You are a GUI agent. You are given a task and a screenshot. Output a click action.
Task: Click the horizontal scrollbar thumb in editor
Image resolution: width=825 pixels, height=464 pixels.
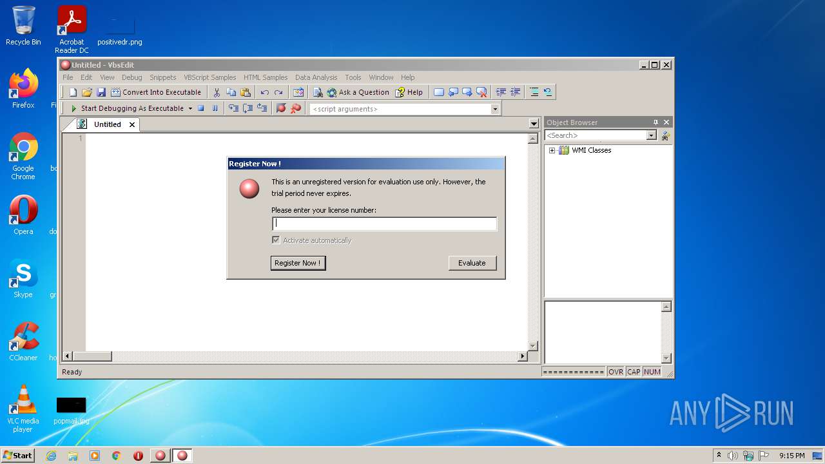[x=92, y=356]
